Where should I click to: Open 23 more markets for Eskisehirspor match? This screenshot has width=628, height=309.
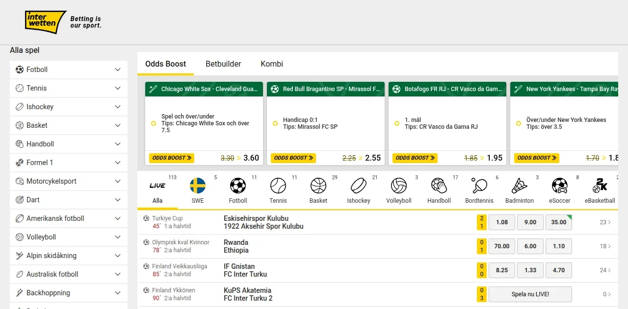pyautogui.click(x=605, y=222)
